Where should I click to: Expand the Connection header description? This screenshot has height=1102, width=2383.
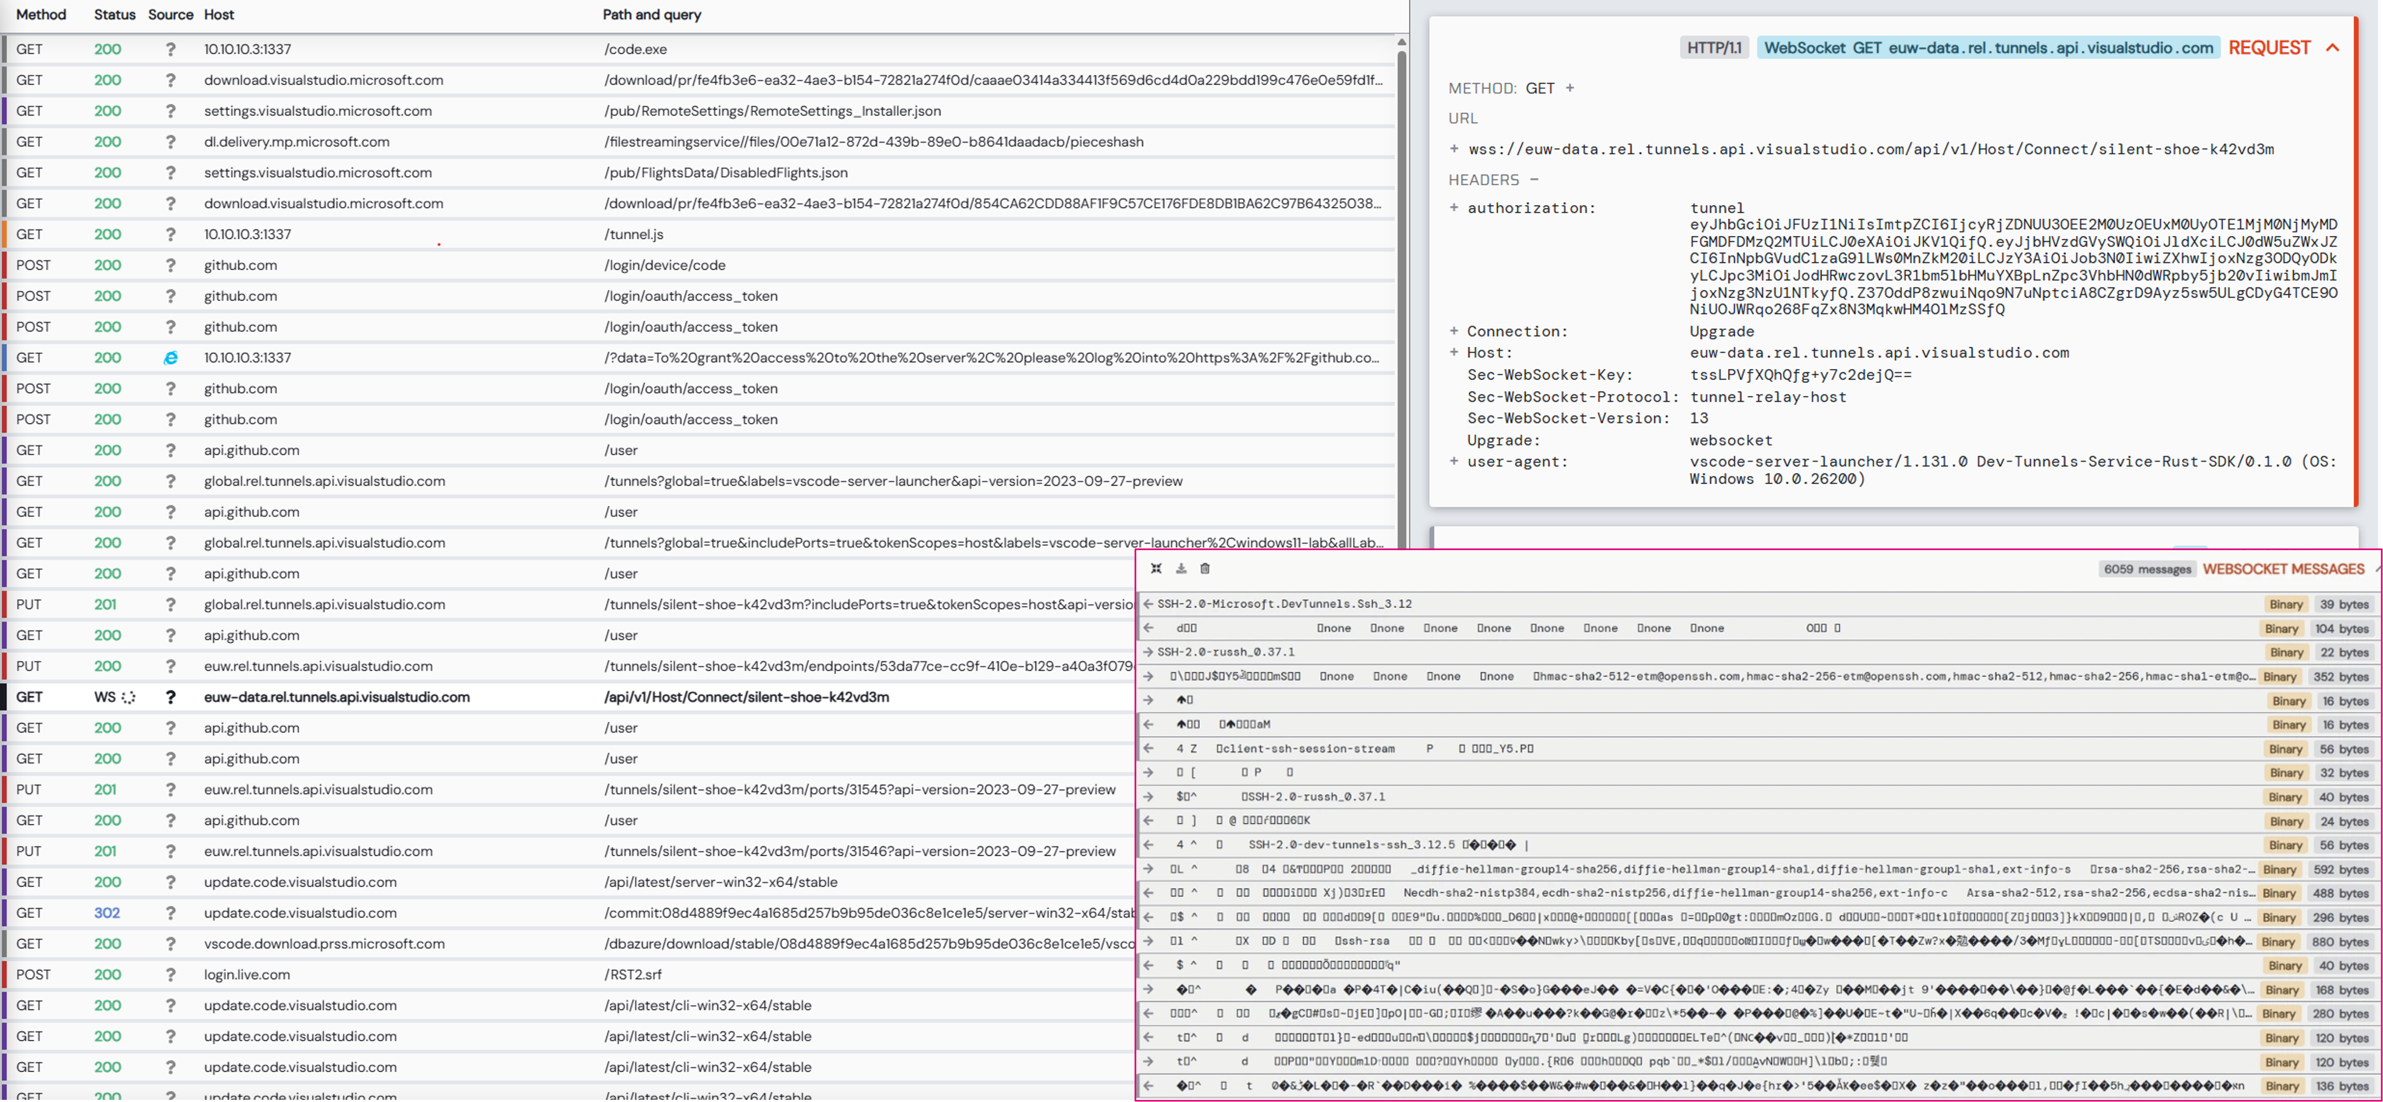(x=1454, y=331)
